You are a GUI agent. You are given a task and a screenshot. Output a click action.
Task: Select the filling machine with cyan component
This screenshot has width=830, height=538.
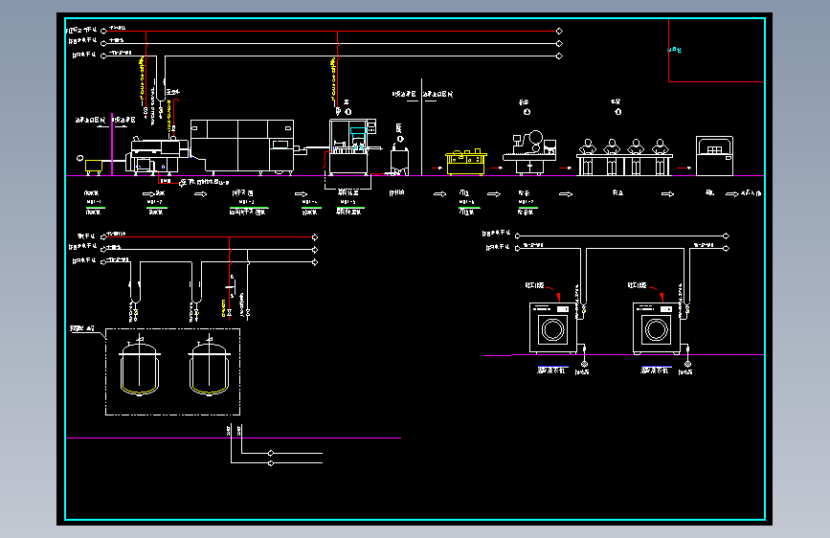351,147
